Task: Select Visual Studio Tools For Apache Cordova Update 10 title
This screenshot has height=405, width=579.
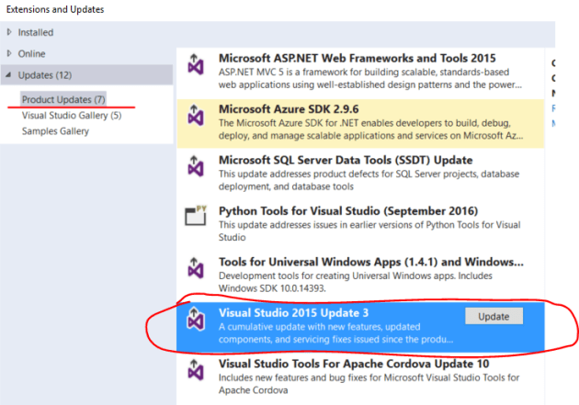Action: [x=354, y=364]
